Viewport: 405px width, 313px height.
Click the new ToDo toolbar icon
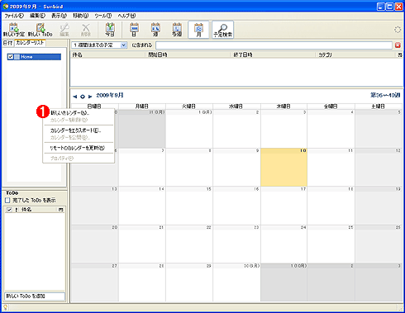40,30
